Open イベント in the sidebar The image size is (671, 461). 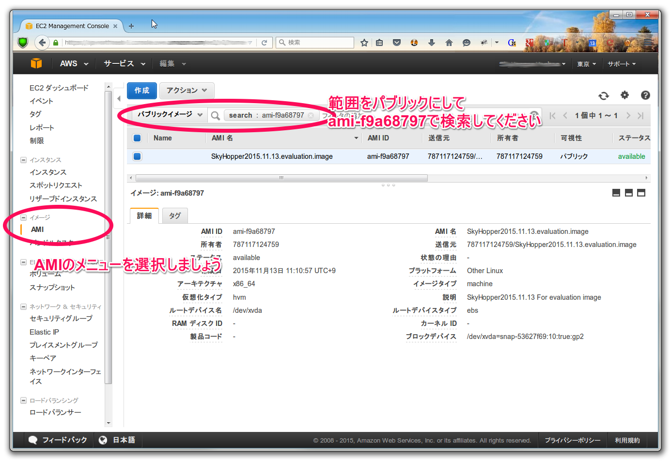pos(41,101)
